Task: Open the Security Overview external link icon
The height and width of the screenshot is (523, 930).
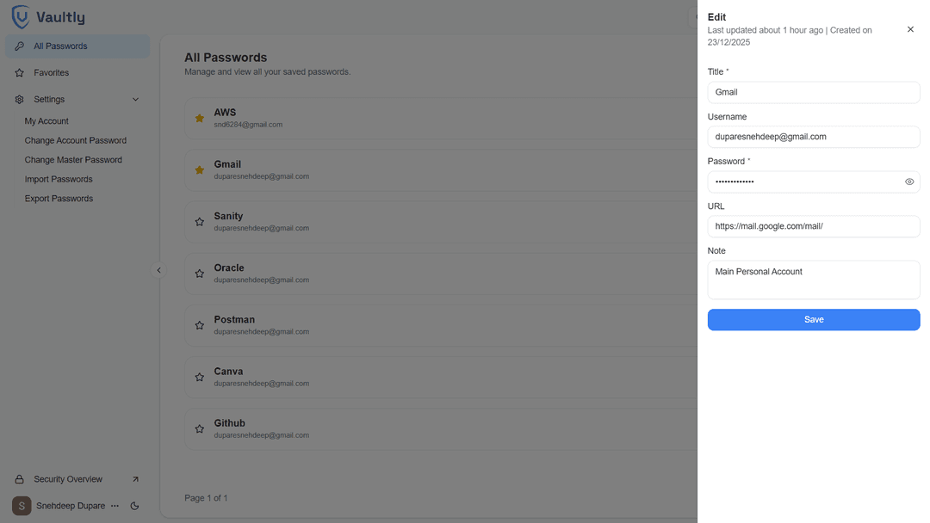Action: click(x=135, y=479)
